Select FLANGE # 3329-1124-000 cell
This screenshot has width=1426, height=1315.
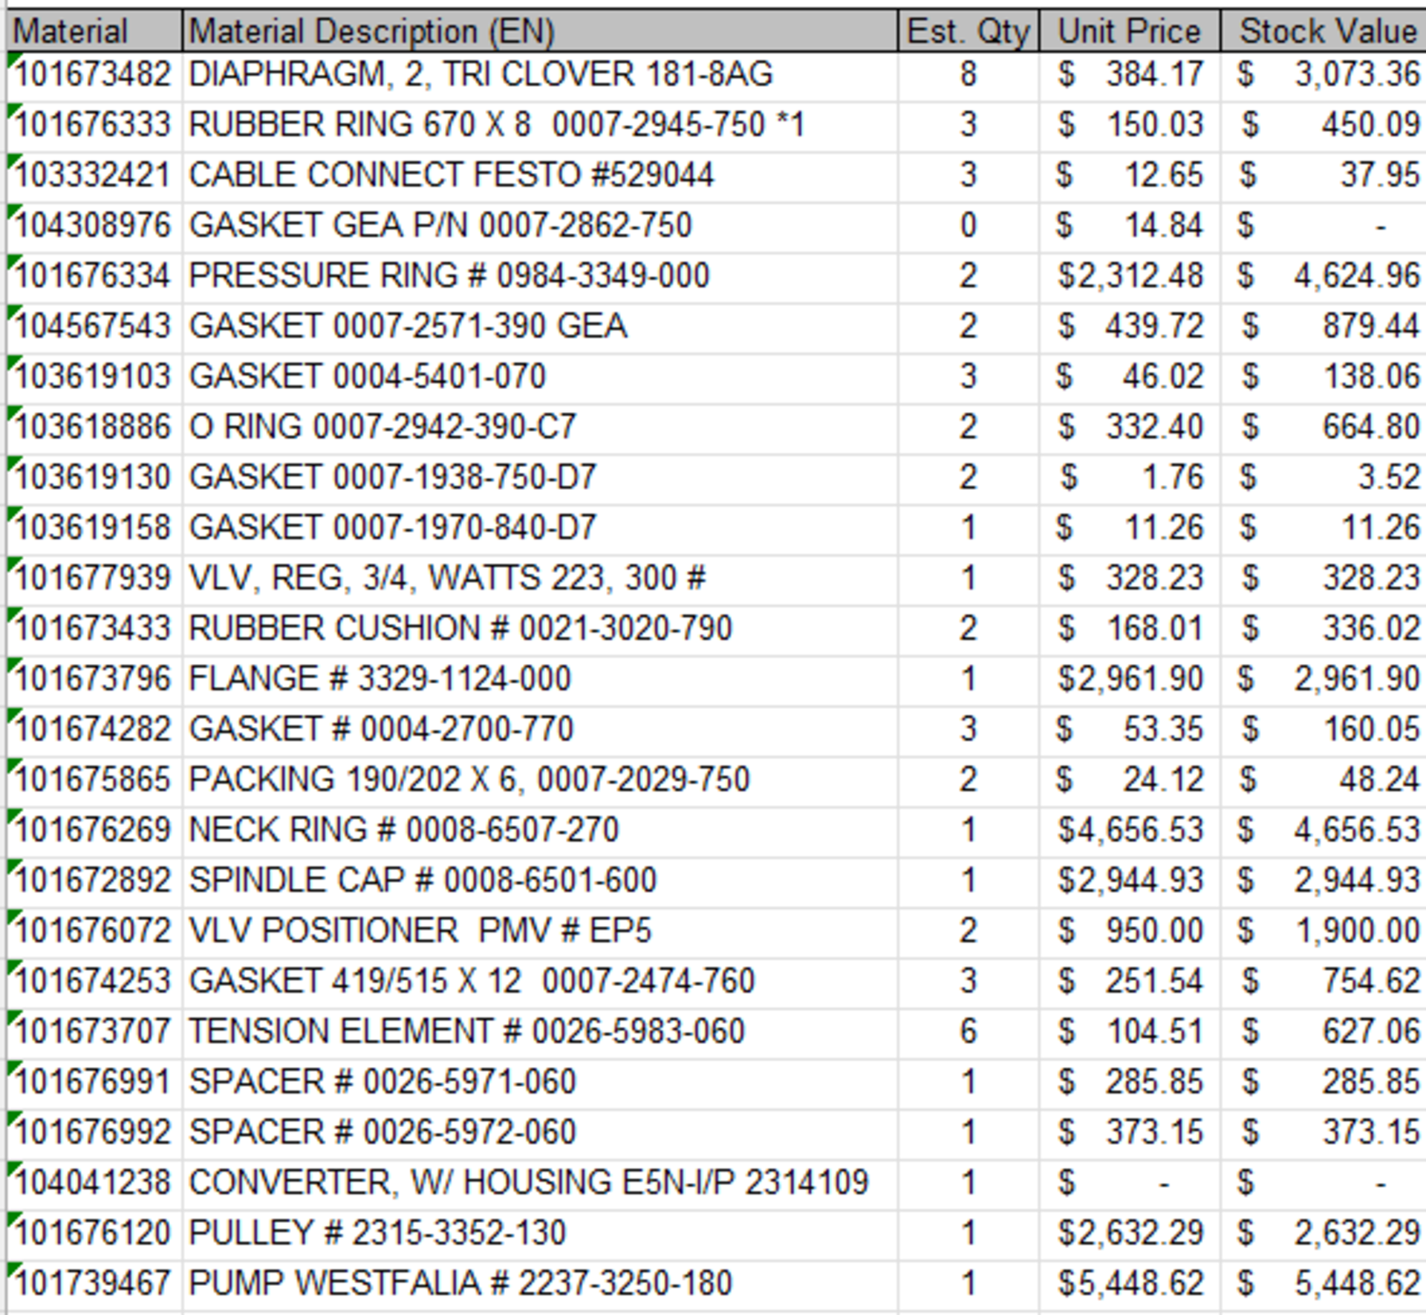(x=540, y=682)
